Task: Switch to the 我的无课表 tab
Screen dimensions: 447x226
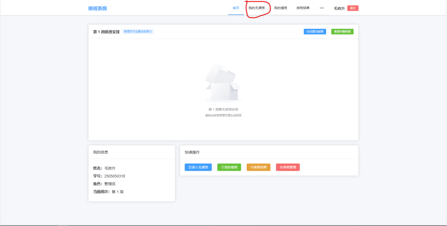Action: click(x=257, y=8)
